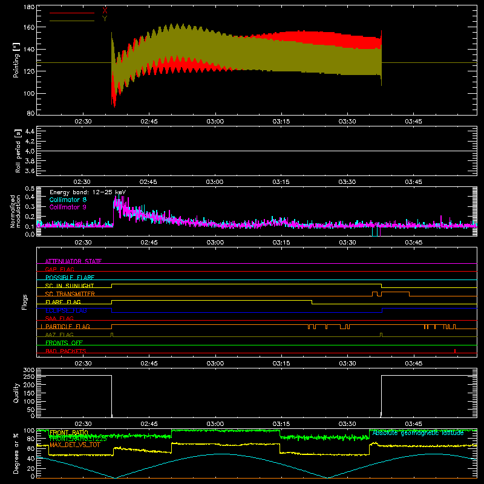The width and height of the screenshot is (484, 484).
Task: Click the 'Quality' vertical axis title
Action: coord(16,393)
